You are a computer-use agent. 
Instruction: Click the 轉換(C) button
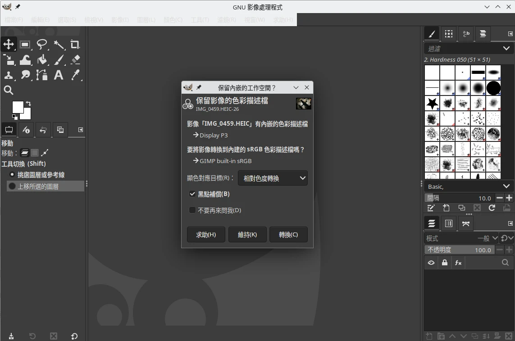tap(288, 235)
